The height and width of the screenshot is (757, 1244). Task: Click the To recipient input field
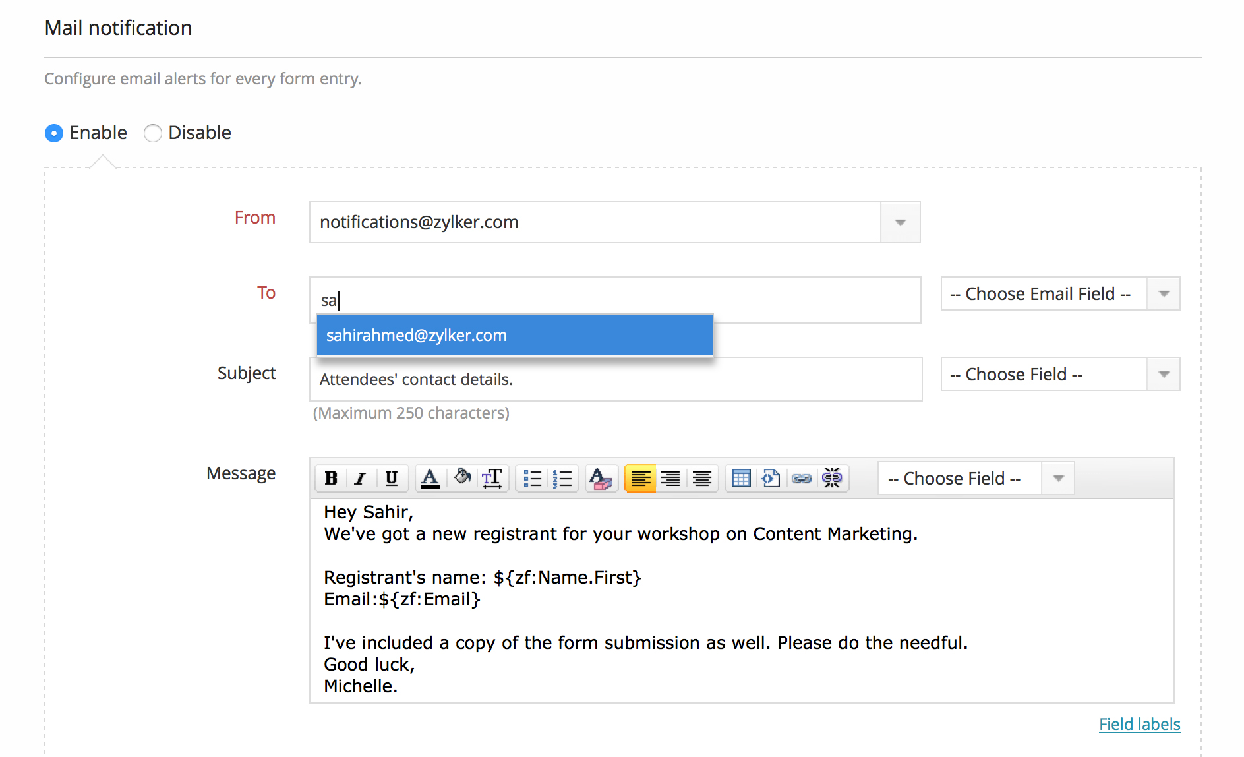615,300
